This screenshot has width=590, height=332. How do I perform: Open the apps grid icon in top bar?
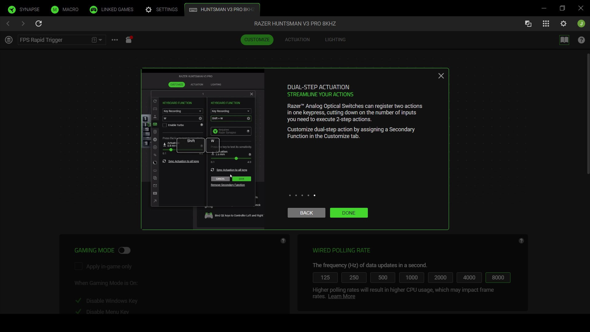click(546, 23)
